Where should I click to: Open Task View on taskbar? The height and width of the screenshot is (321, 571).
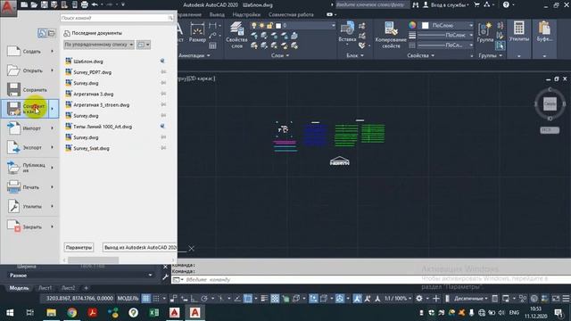(30, 313)
